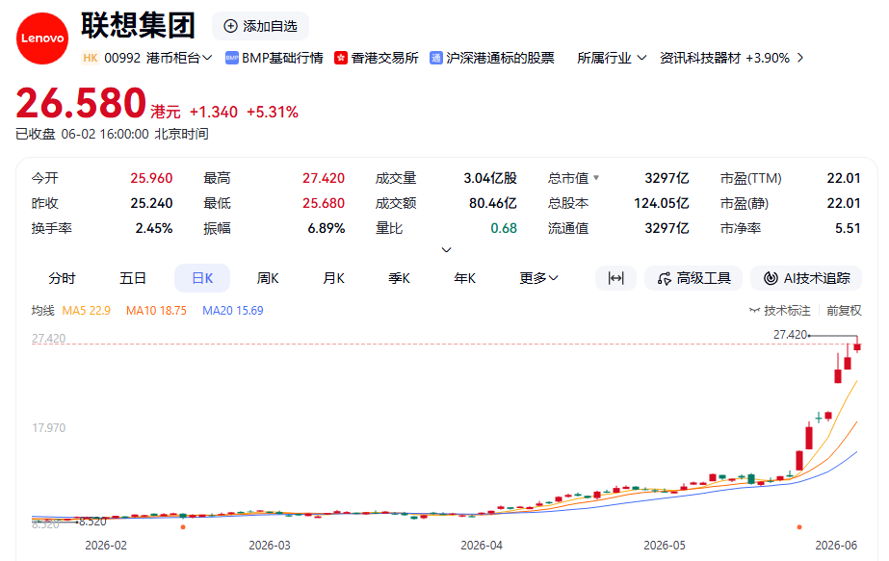The height and width of the screenshot is (561, 889).
Task: Click the 成交量 value 3.04亿股
Action: pos(490,178)
